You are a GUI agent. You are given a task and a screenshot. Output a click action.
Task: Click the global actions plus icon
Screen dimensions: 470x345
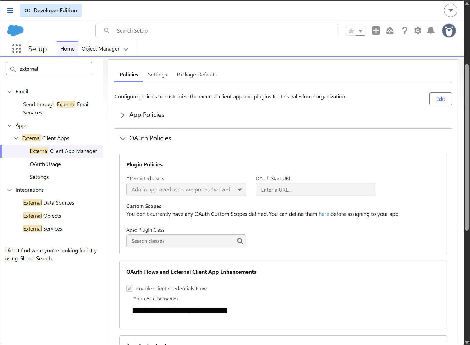[x=376, y=31]
